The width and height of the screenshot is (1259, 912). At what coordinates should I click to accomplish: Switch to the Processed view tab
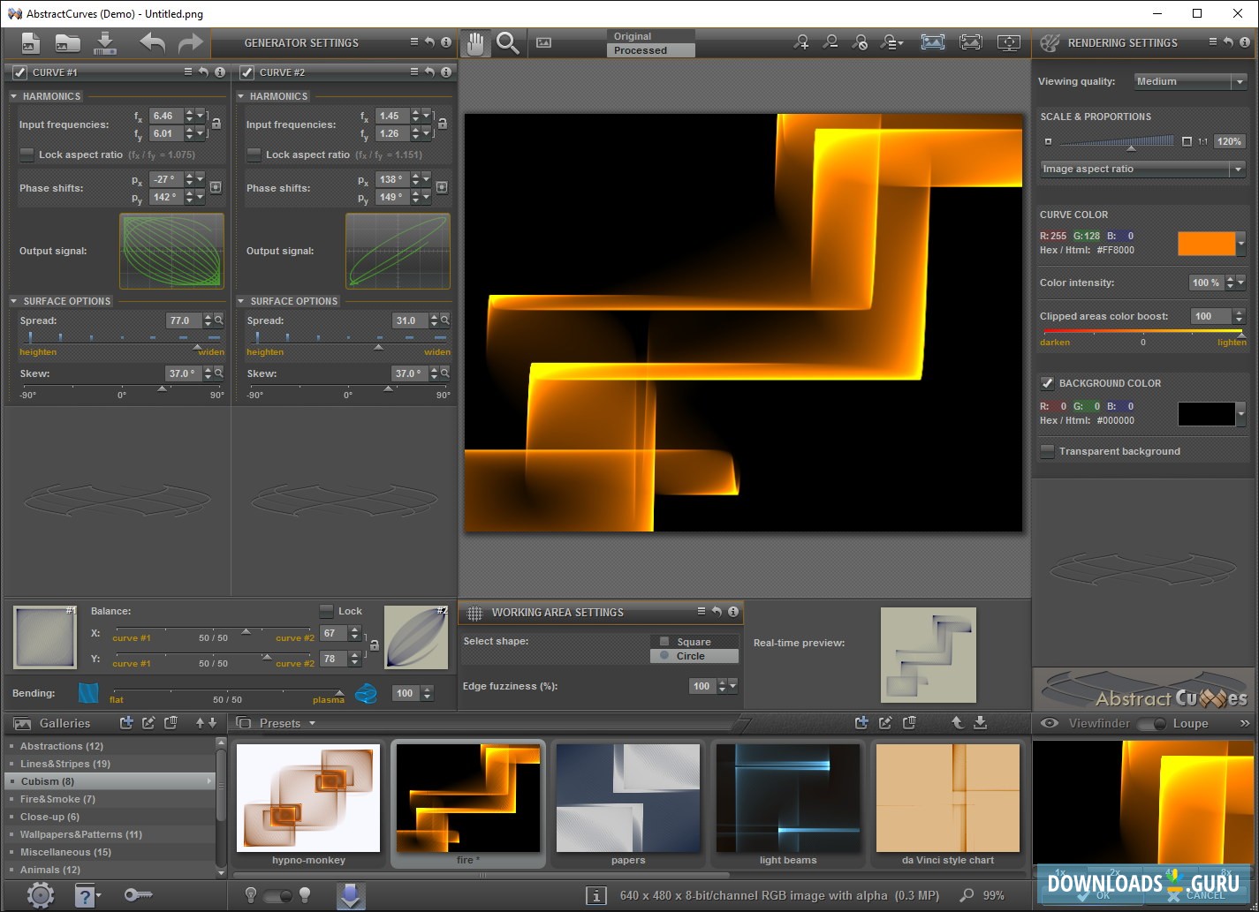650,50
